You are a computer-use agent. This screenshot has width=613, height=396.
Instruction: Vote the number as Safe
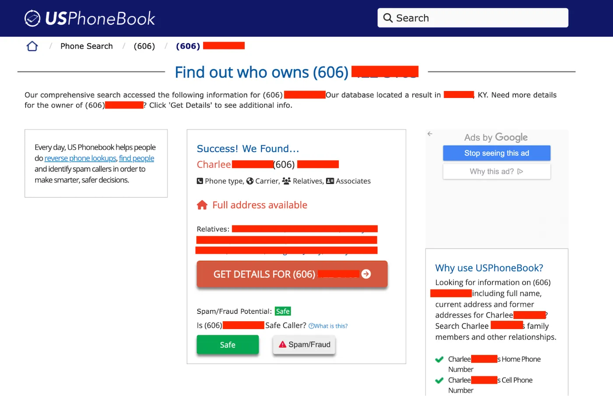click(x=227, y=344)
